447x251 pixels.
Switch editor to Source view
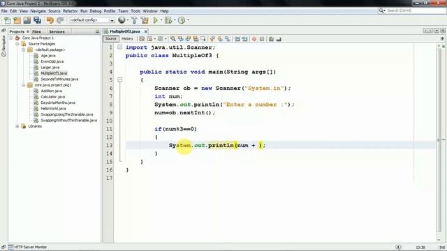110,39
